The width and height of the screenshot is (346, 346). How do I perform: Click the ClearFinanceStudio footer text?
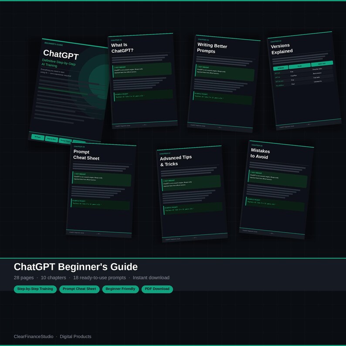pos(34,336)
